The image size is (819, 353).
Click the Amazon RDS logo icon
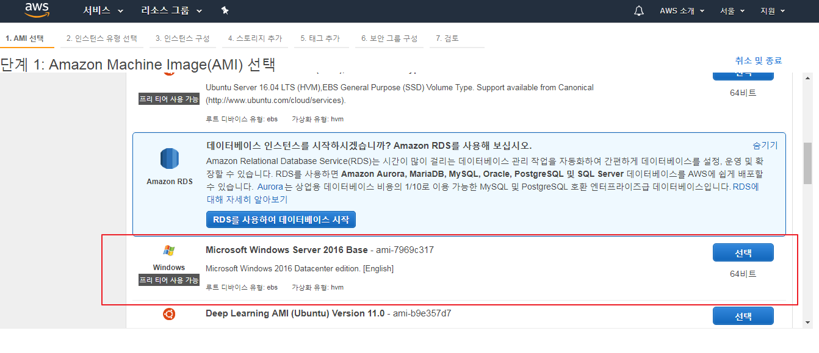pyautogui.click(x=170, y=159)
